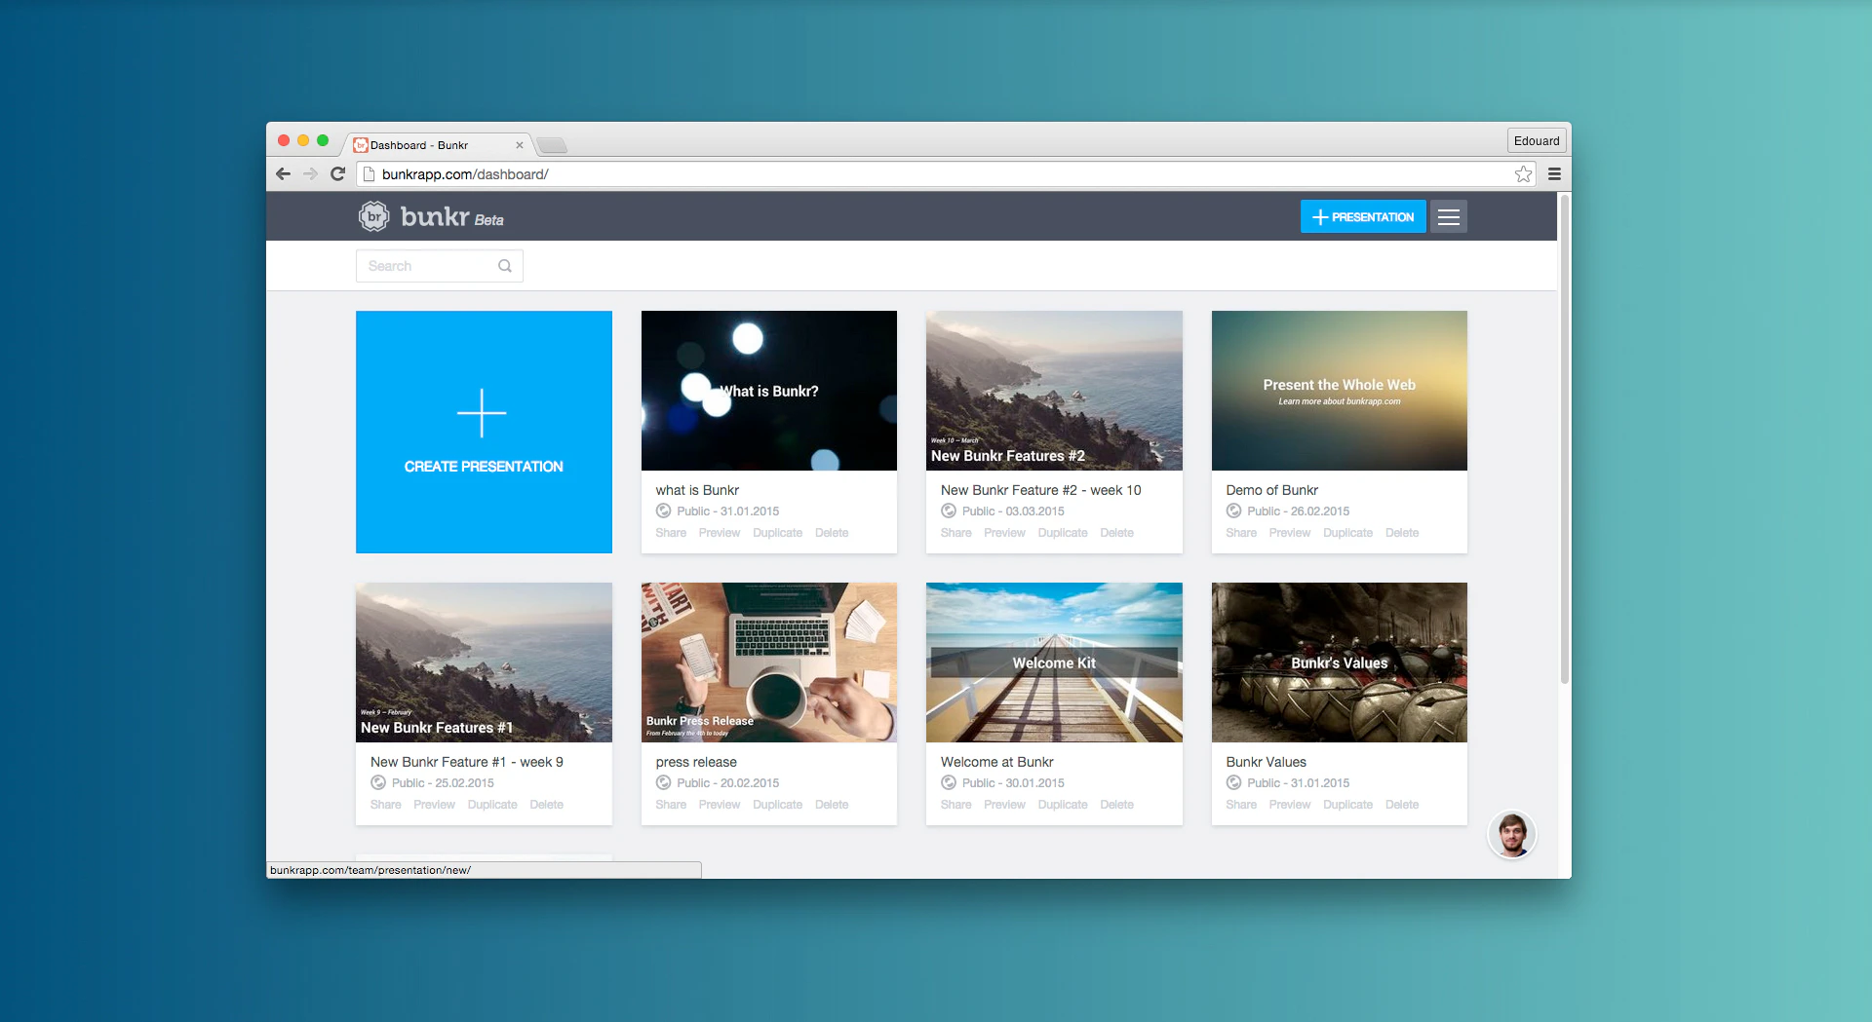Open the Welcome Kit thumbnail
The width and height of the screenshot is (1872, 1022).
pos(1054,662)
